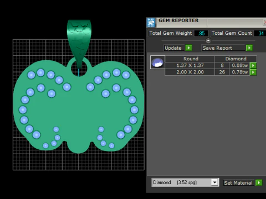Click green arrow on the 1.37 X 1.37 row
The width and height of the screenshot is (266, 199).
253,65
